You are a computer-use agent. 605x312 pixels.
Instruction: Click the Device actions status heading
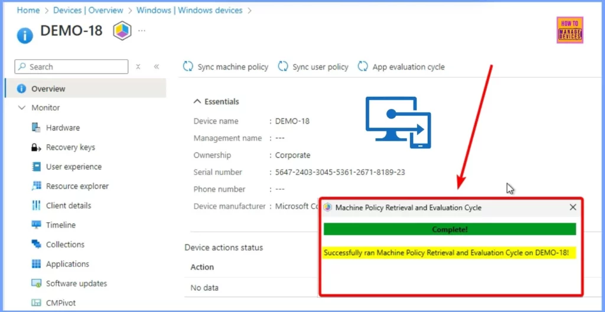click(x=224, y=248)
